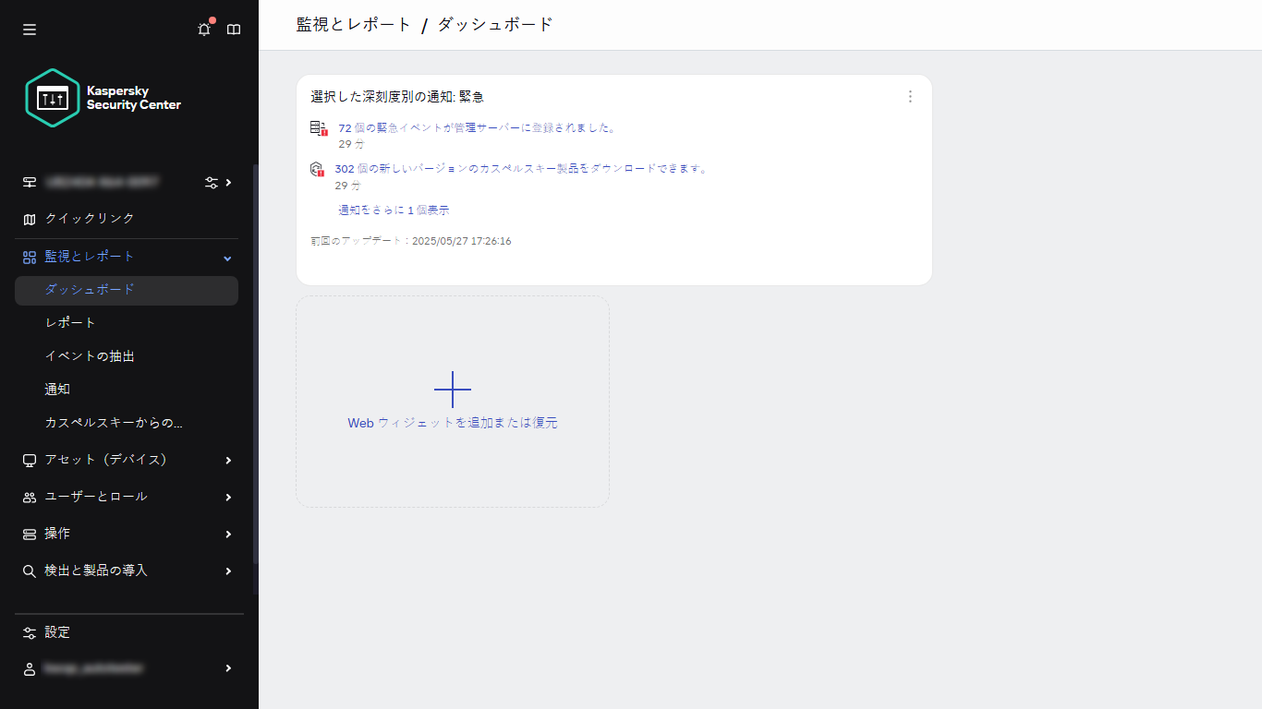This screenshot has width=1262, height=709.
Task: Open administration server properties settings icon
Action: [x=211, y=183]
